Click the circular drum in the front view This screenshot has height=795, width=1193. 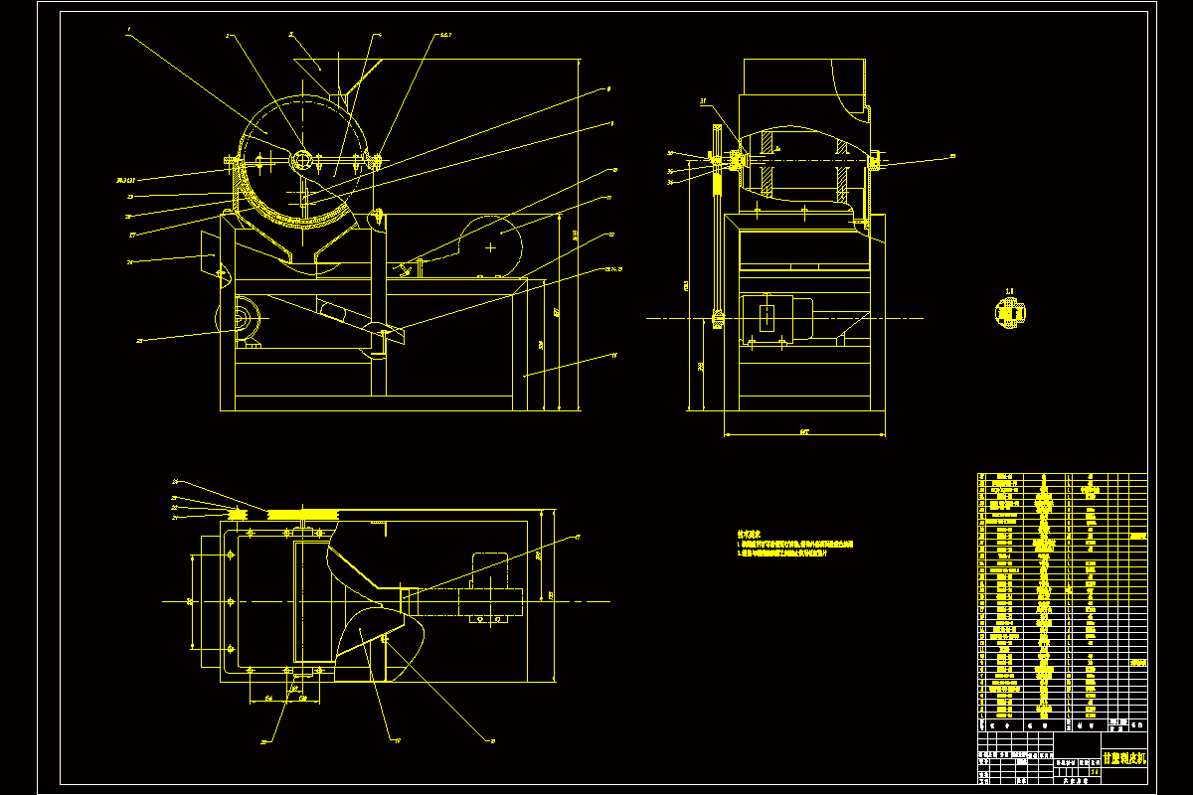304,161
